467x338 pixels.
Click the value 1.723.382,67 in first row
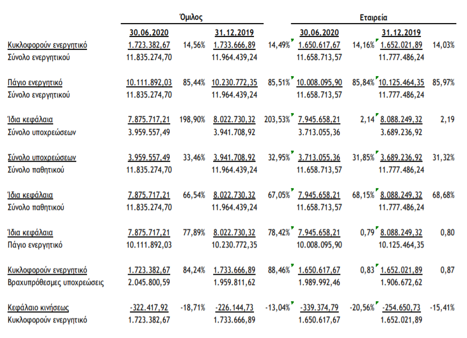click(149, 45)
